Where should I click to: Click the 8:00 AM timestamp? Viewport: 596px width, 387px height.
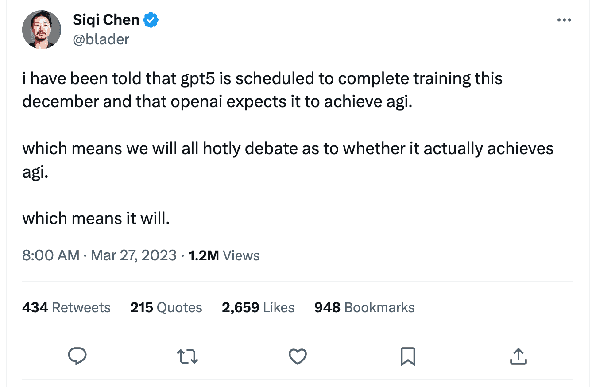coord(50,255)
